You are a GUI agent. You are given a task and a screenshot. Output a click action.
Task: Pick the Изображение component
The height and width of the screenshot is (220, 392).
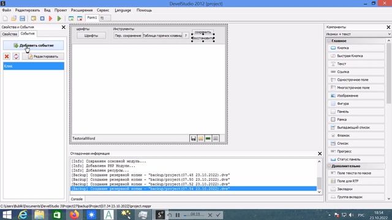tap(356, 95)
